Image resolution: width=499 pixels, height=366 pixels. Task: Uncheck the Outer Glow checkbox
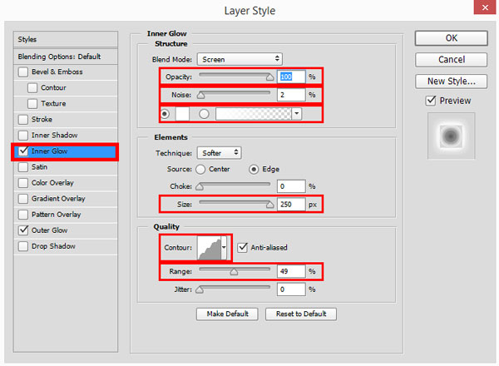[x=23, y=230]
